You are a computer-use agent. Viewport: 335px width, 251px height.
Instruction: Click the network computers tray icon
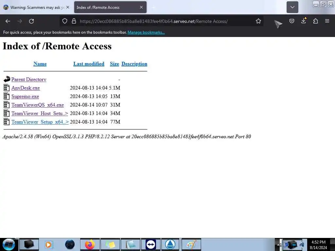pyautogui.click(x=291, y=244)
